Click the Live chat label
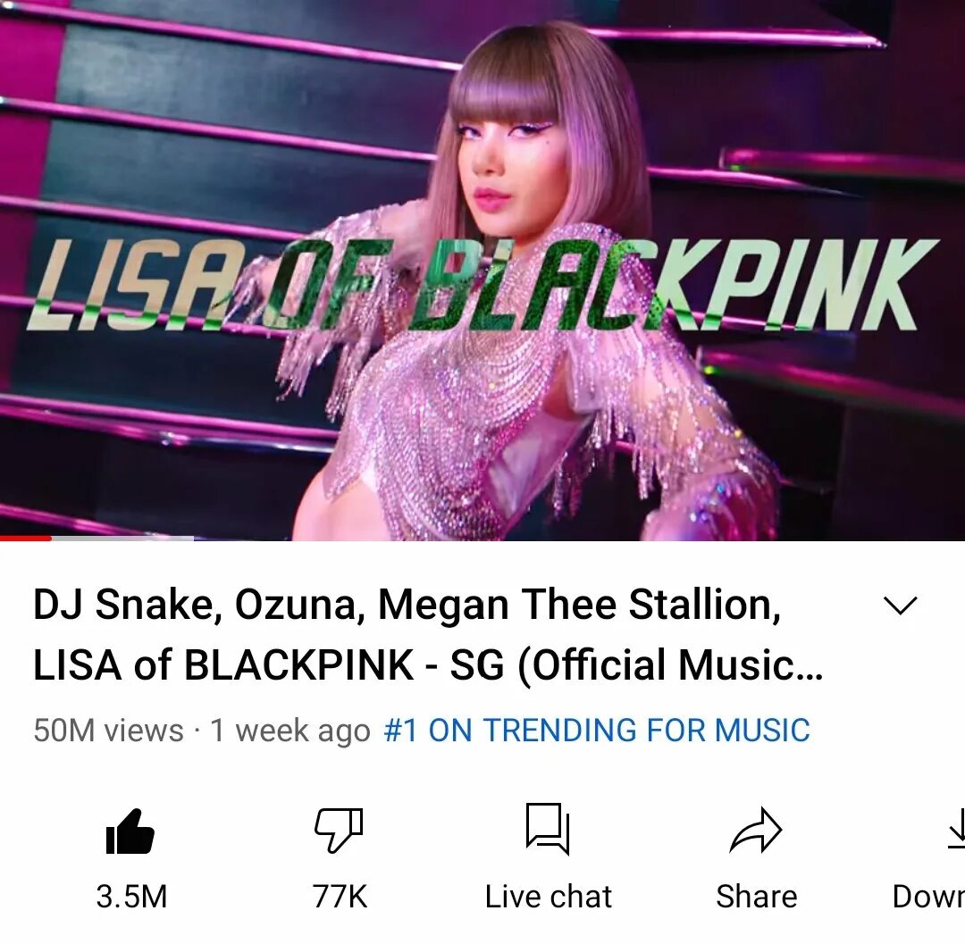Screen dimensions: 965x944 [x=549, y=897]
